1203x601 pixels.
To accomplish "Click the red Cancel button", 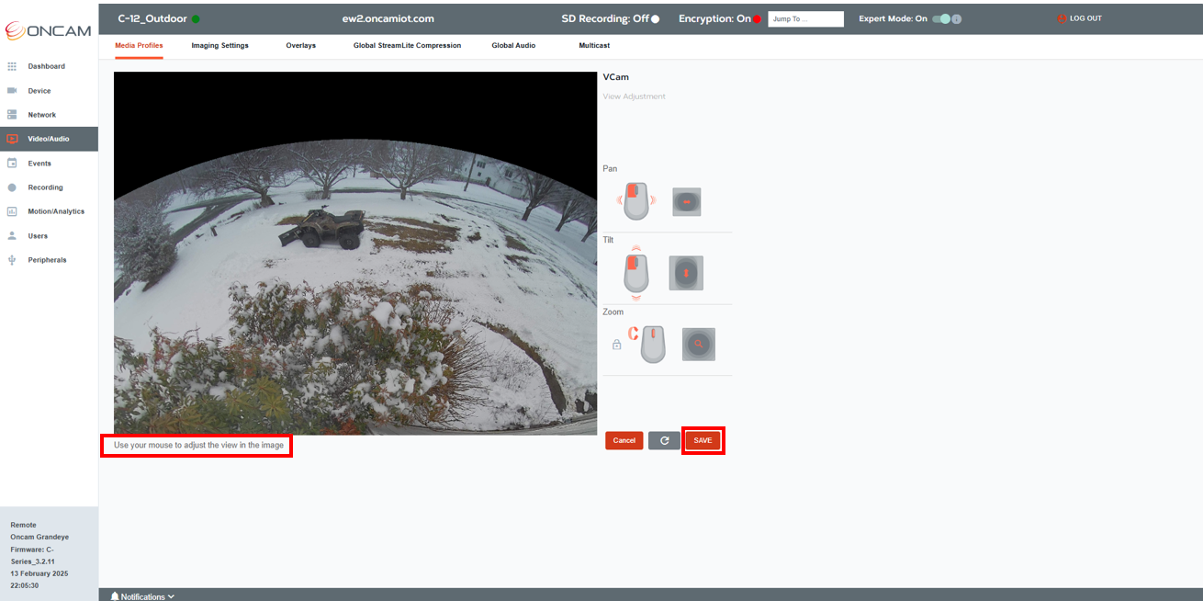I will click(624, 440).
